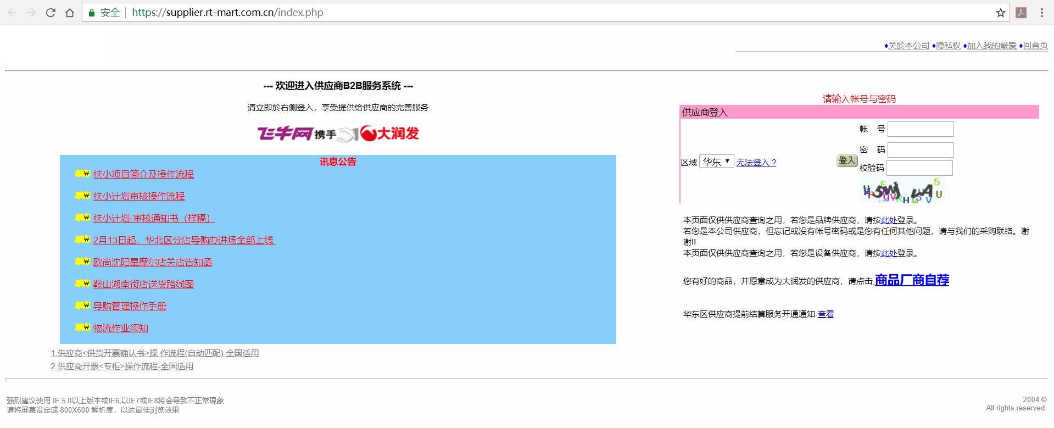Click 此处 link for 品牌供应商 login
The image size is (1054, 428).
[889, 220]
